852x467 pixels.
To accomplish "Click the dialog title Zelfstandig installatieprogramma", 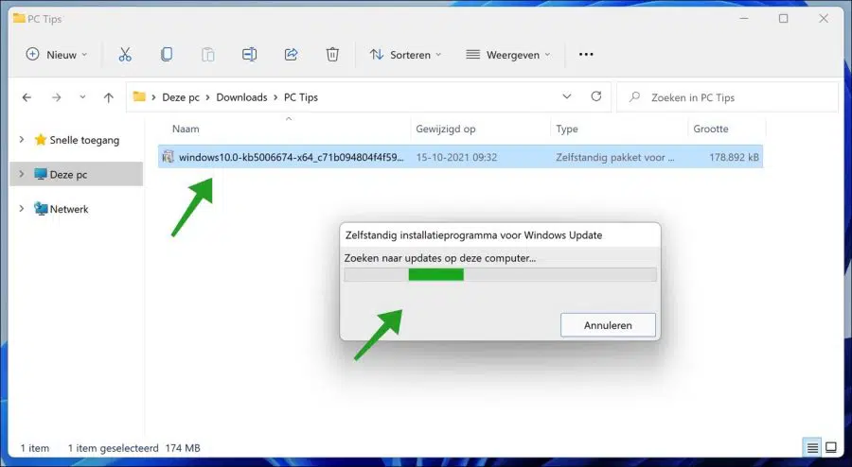I will [474, 234].
